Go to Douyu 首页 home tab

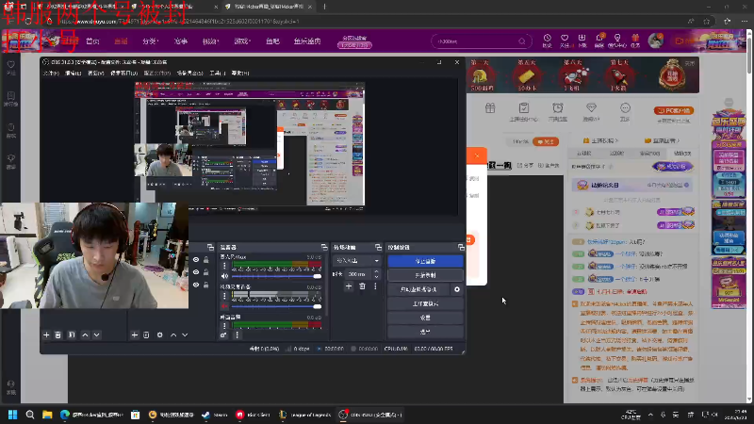point(92,41)
